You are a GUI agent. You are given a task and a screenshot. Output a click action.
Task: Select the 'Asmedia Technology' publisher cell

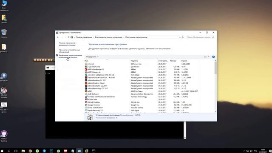139,96
